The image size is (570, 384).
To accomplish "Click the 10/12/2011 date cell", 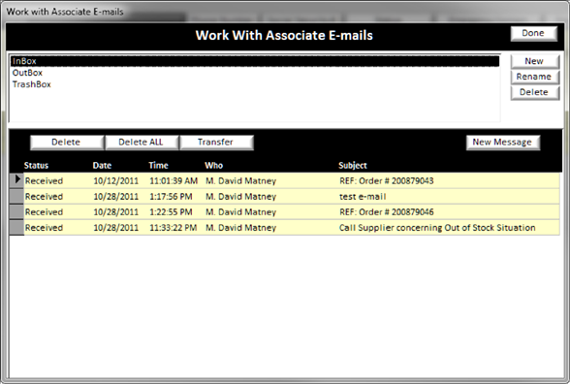I will (x=116, y=181).
